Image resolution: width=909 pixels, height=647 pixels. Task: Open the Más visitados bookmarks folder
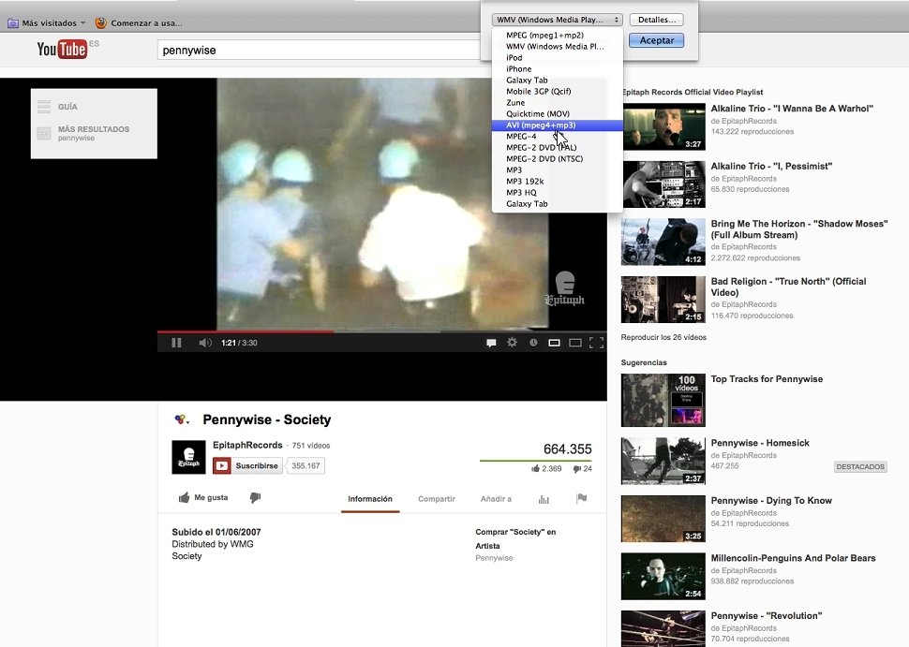click(46, 23)
